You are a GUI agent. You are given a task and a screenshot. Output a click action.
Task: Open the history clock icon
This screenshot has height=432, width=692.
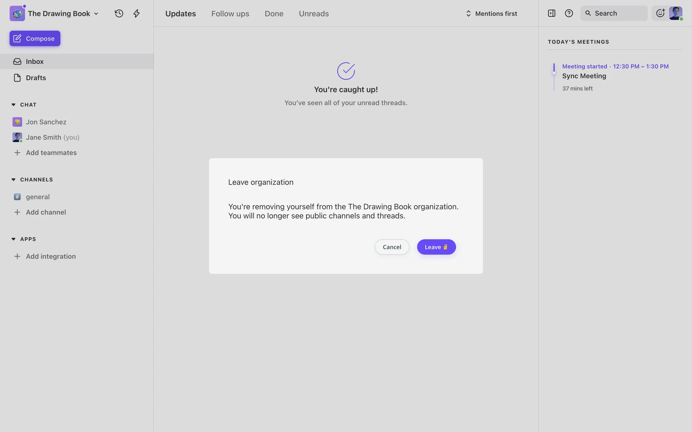coord(119,14)
